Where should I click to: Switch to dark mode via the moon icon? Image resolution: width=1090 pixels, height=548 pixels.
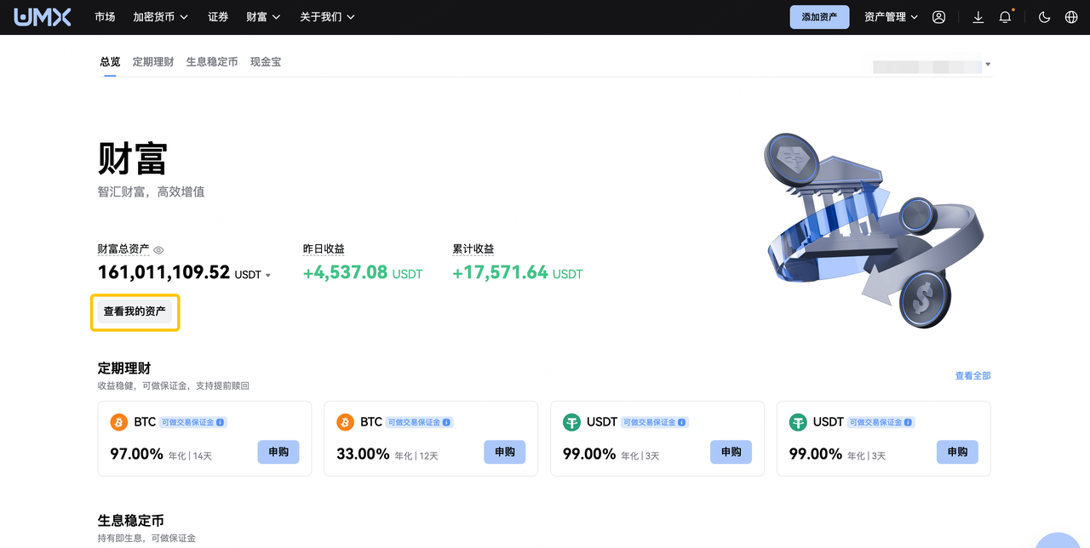1045,17
